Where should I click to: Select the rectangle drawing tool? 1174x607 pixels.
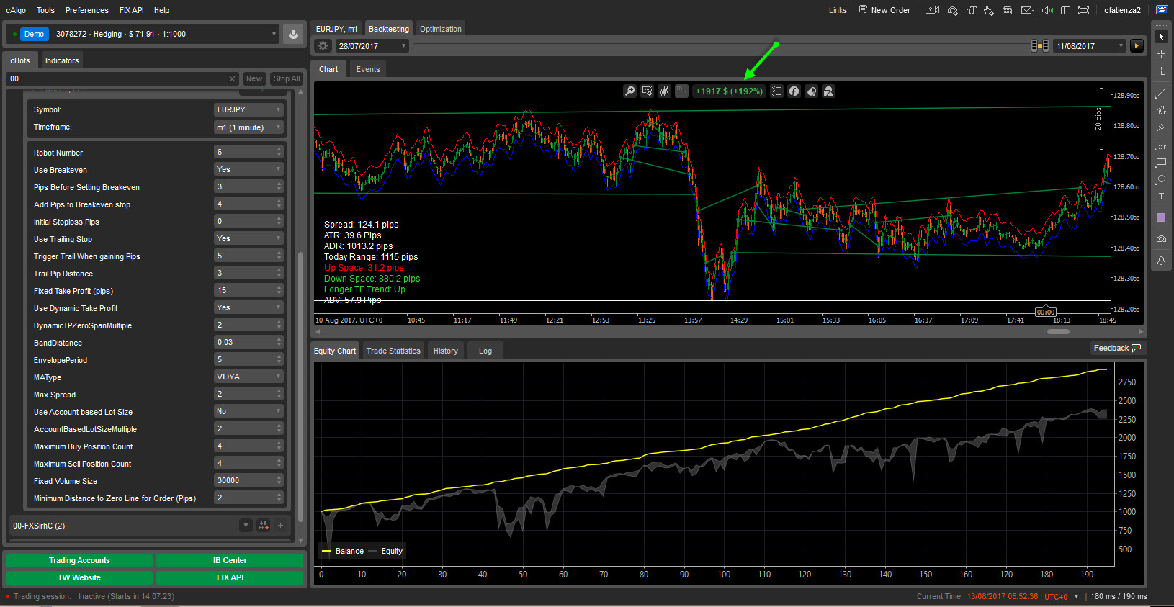coord(1161,162)
